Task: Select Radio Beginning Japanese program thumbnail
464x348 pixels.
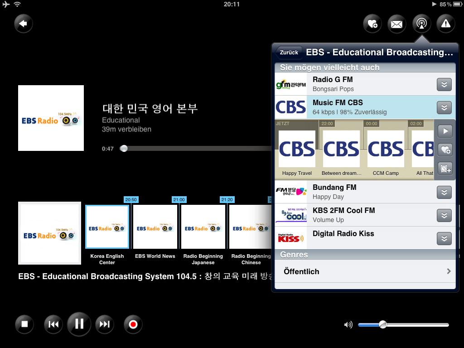Action: 203,227
